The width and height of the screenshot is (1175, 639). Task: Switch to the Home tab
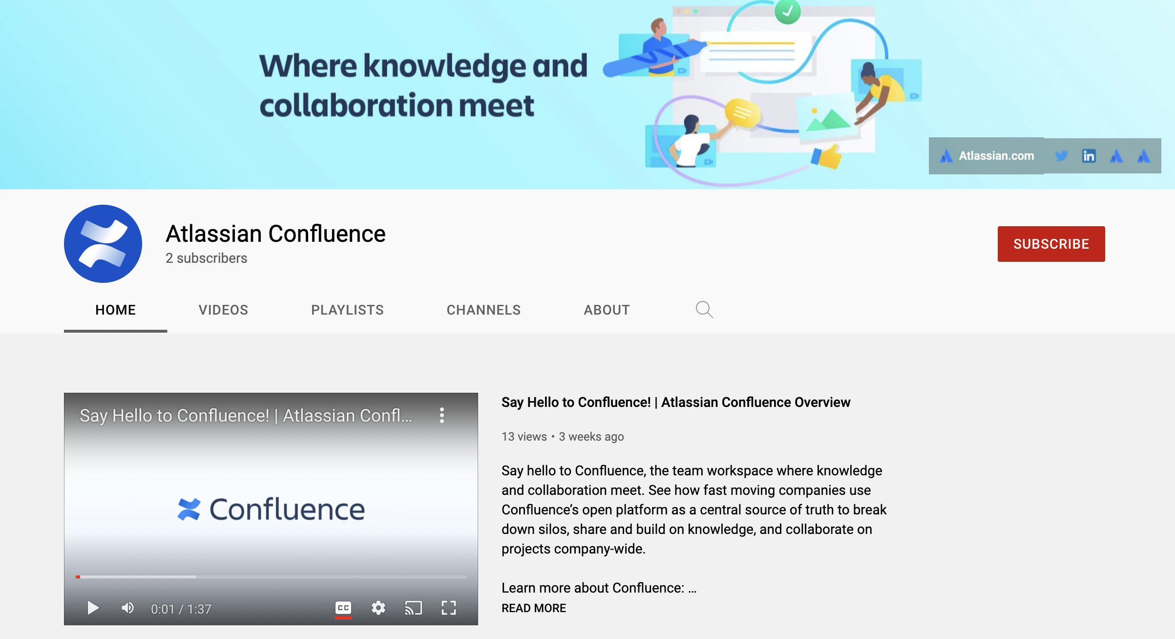tap(115, 310)
